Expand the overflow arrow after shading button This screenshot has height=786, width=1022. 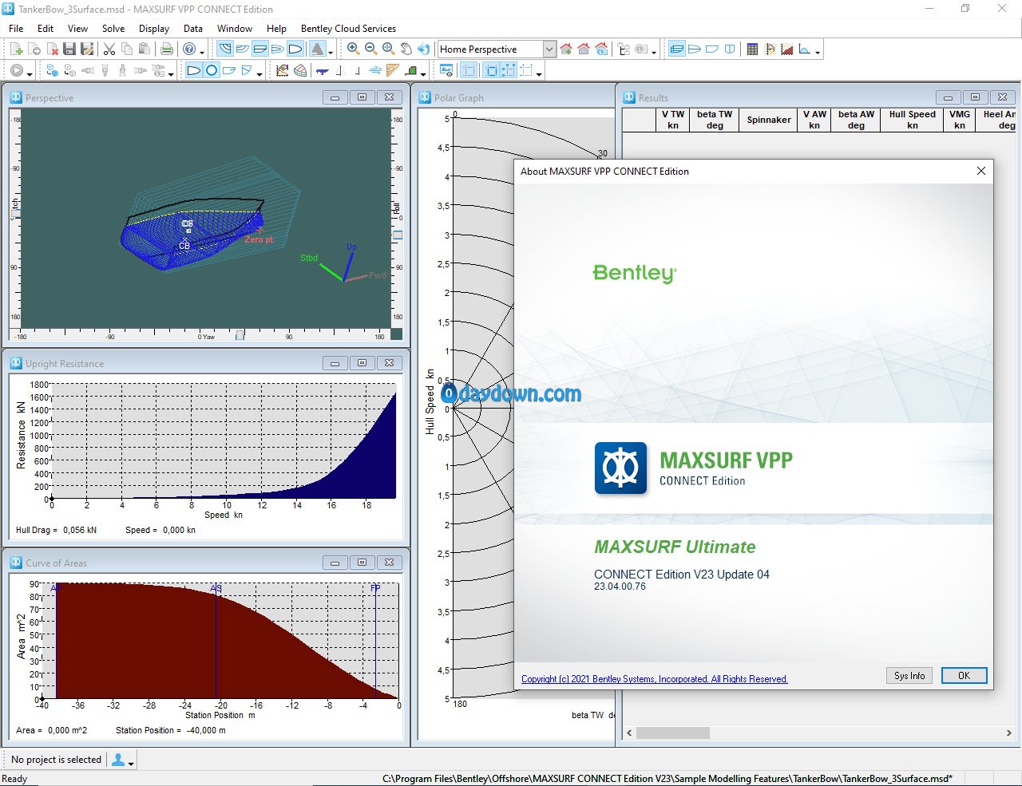pos(331,52)
